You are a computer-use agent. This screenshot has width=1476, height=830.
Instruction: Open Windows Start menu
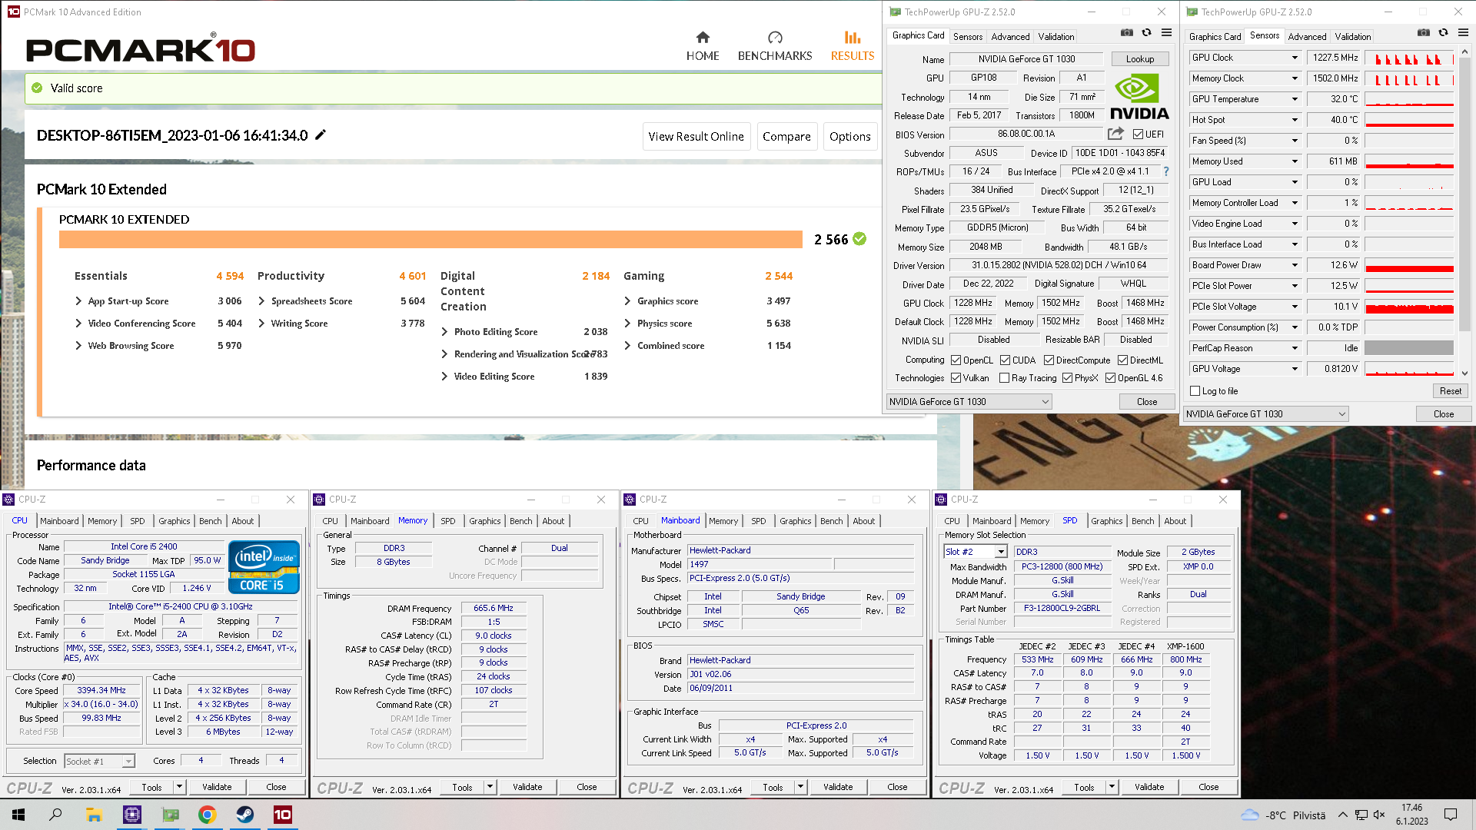(x=18, y=815)
